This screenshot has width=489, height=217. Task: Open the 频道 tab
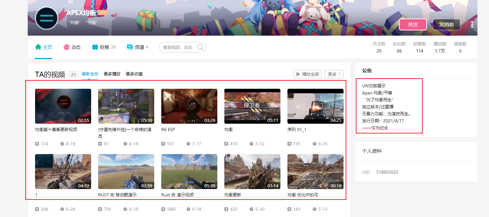pos(137,47)
